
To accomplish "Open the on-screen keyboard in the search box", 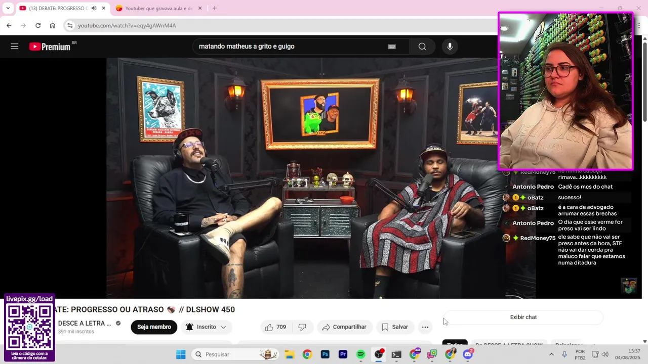I will (x=391, y=47).
